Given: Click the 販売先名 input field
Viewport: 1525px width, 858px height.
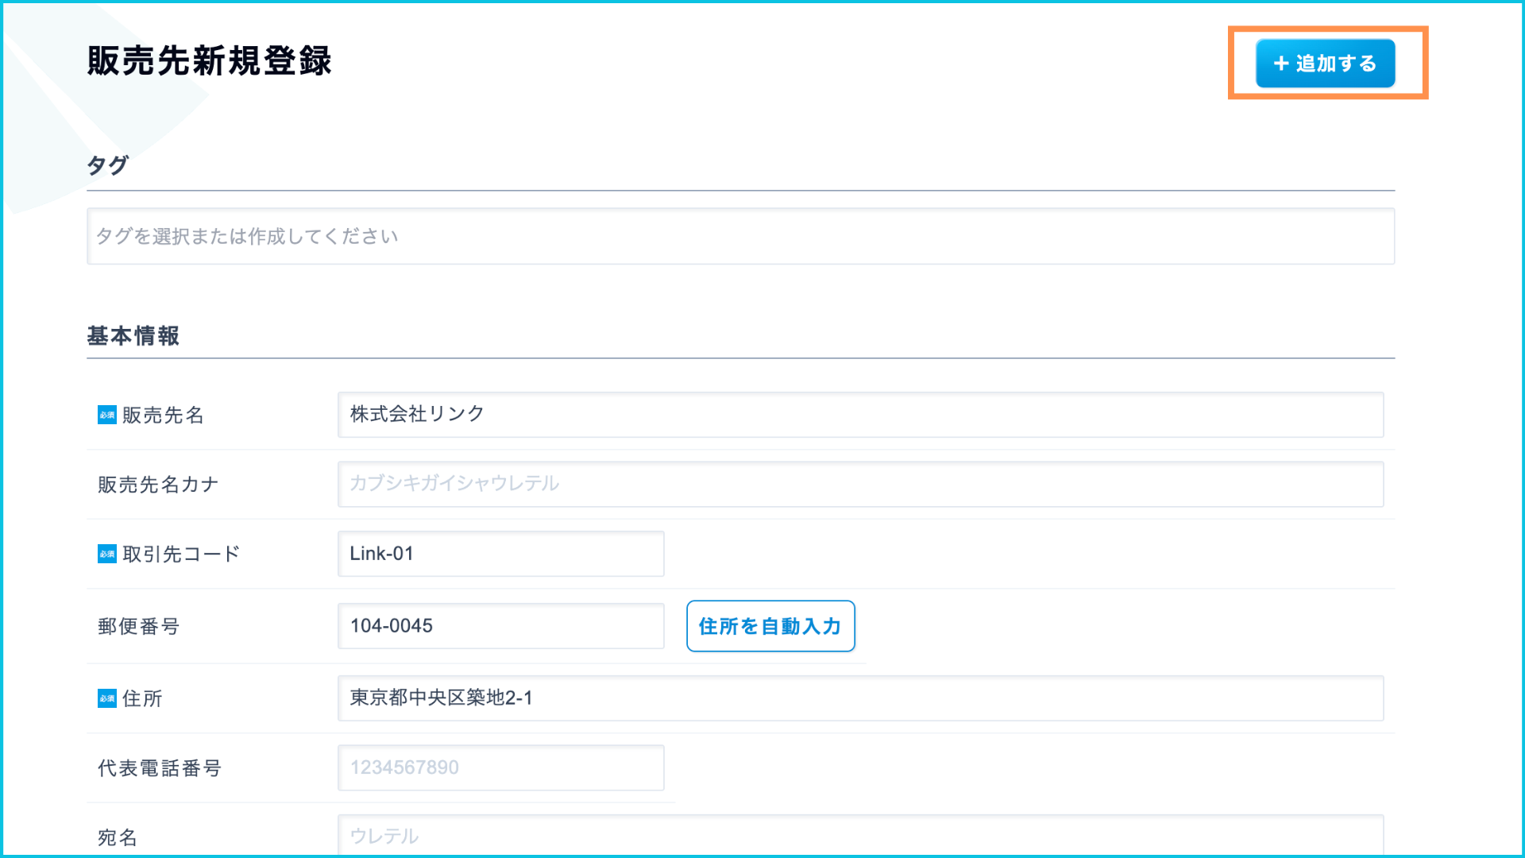Looking at the screenshot, I should (860, 415).
